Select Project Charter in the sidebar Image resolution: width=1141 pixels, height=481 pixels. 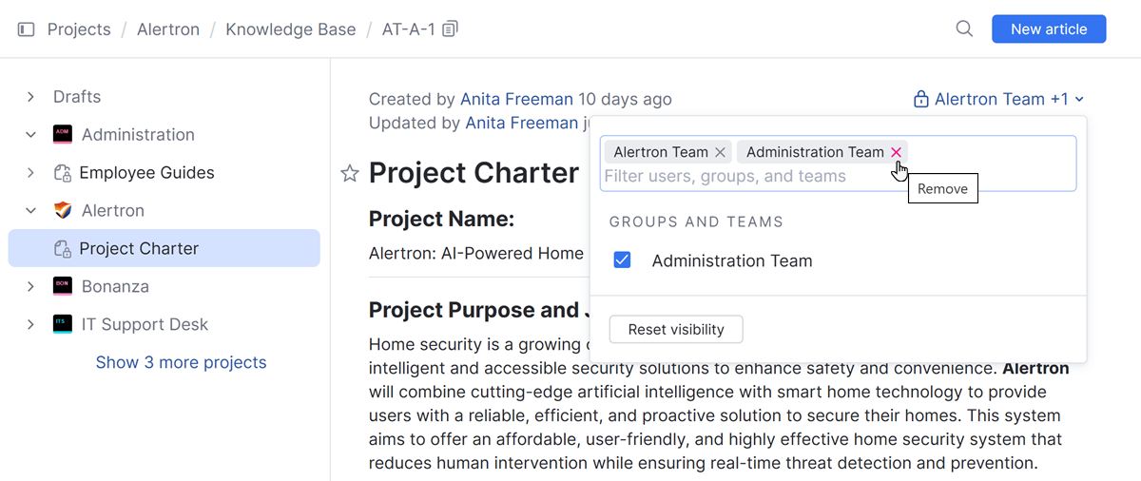click(139, 249)
